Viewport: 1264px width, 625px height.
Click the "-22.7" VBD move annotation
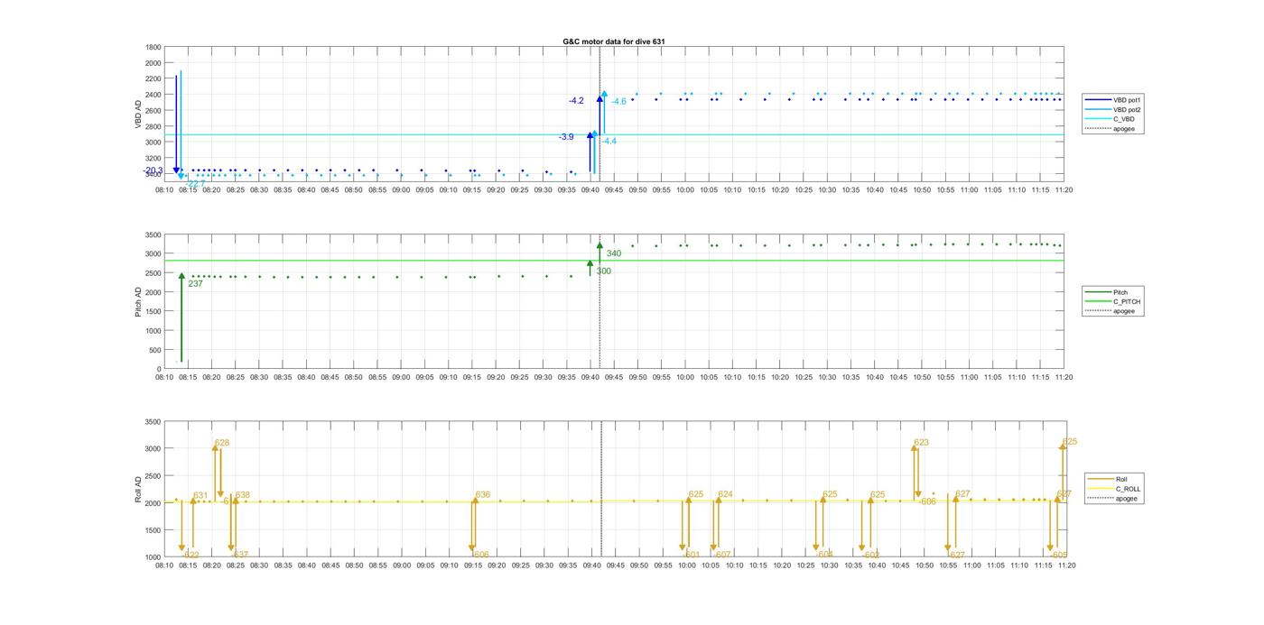[194, 184]
